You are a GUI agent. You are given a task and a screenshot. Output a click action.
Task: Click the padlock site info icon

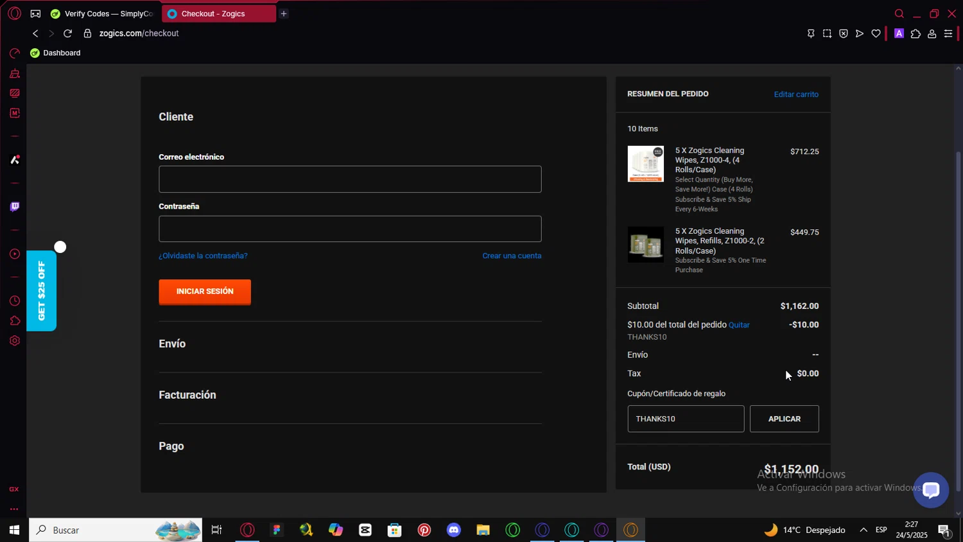[87, 33]
